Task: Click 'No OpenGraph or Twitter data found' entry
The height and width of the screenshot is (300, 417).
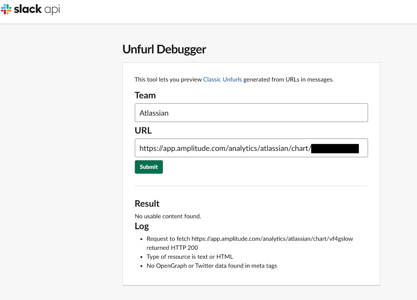Action: [212, 266]
